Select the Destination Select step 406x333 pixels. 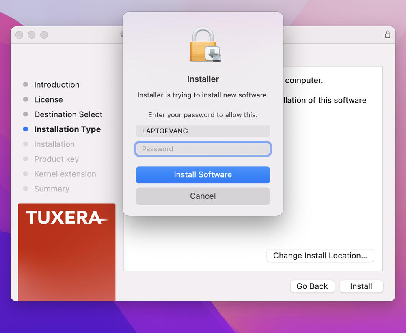coord(68,114)
